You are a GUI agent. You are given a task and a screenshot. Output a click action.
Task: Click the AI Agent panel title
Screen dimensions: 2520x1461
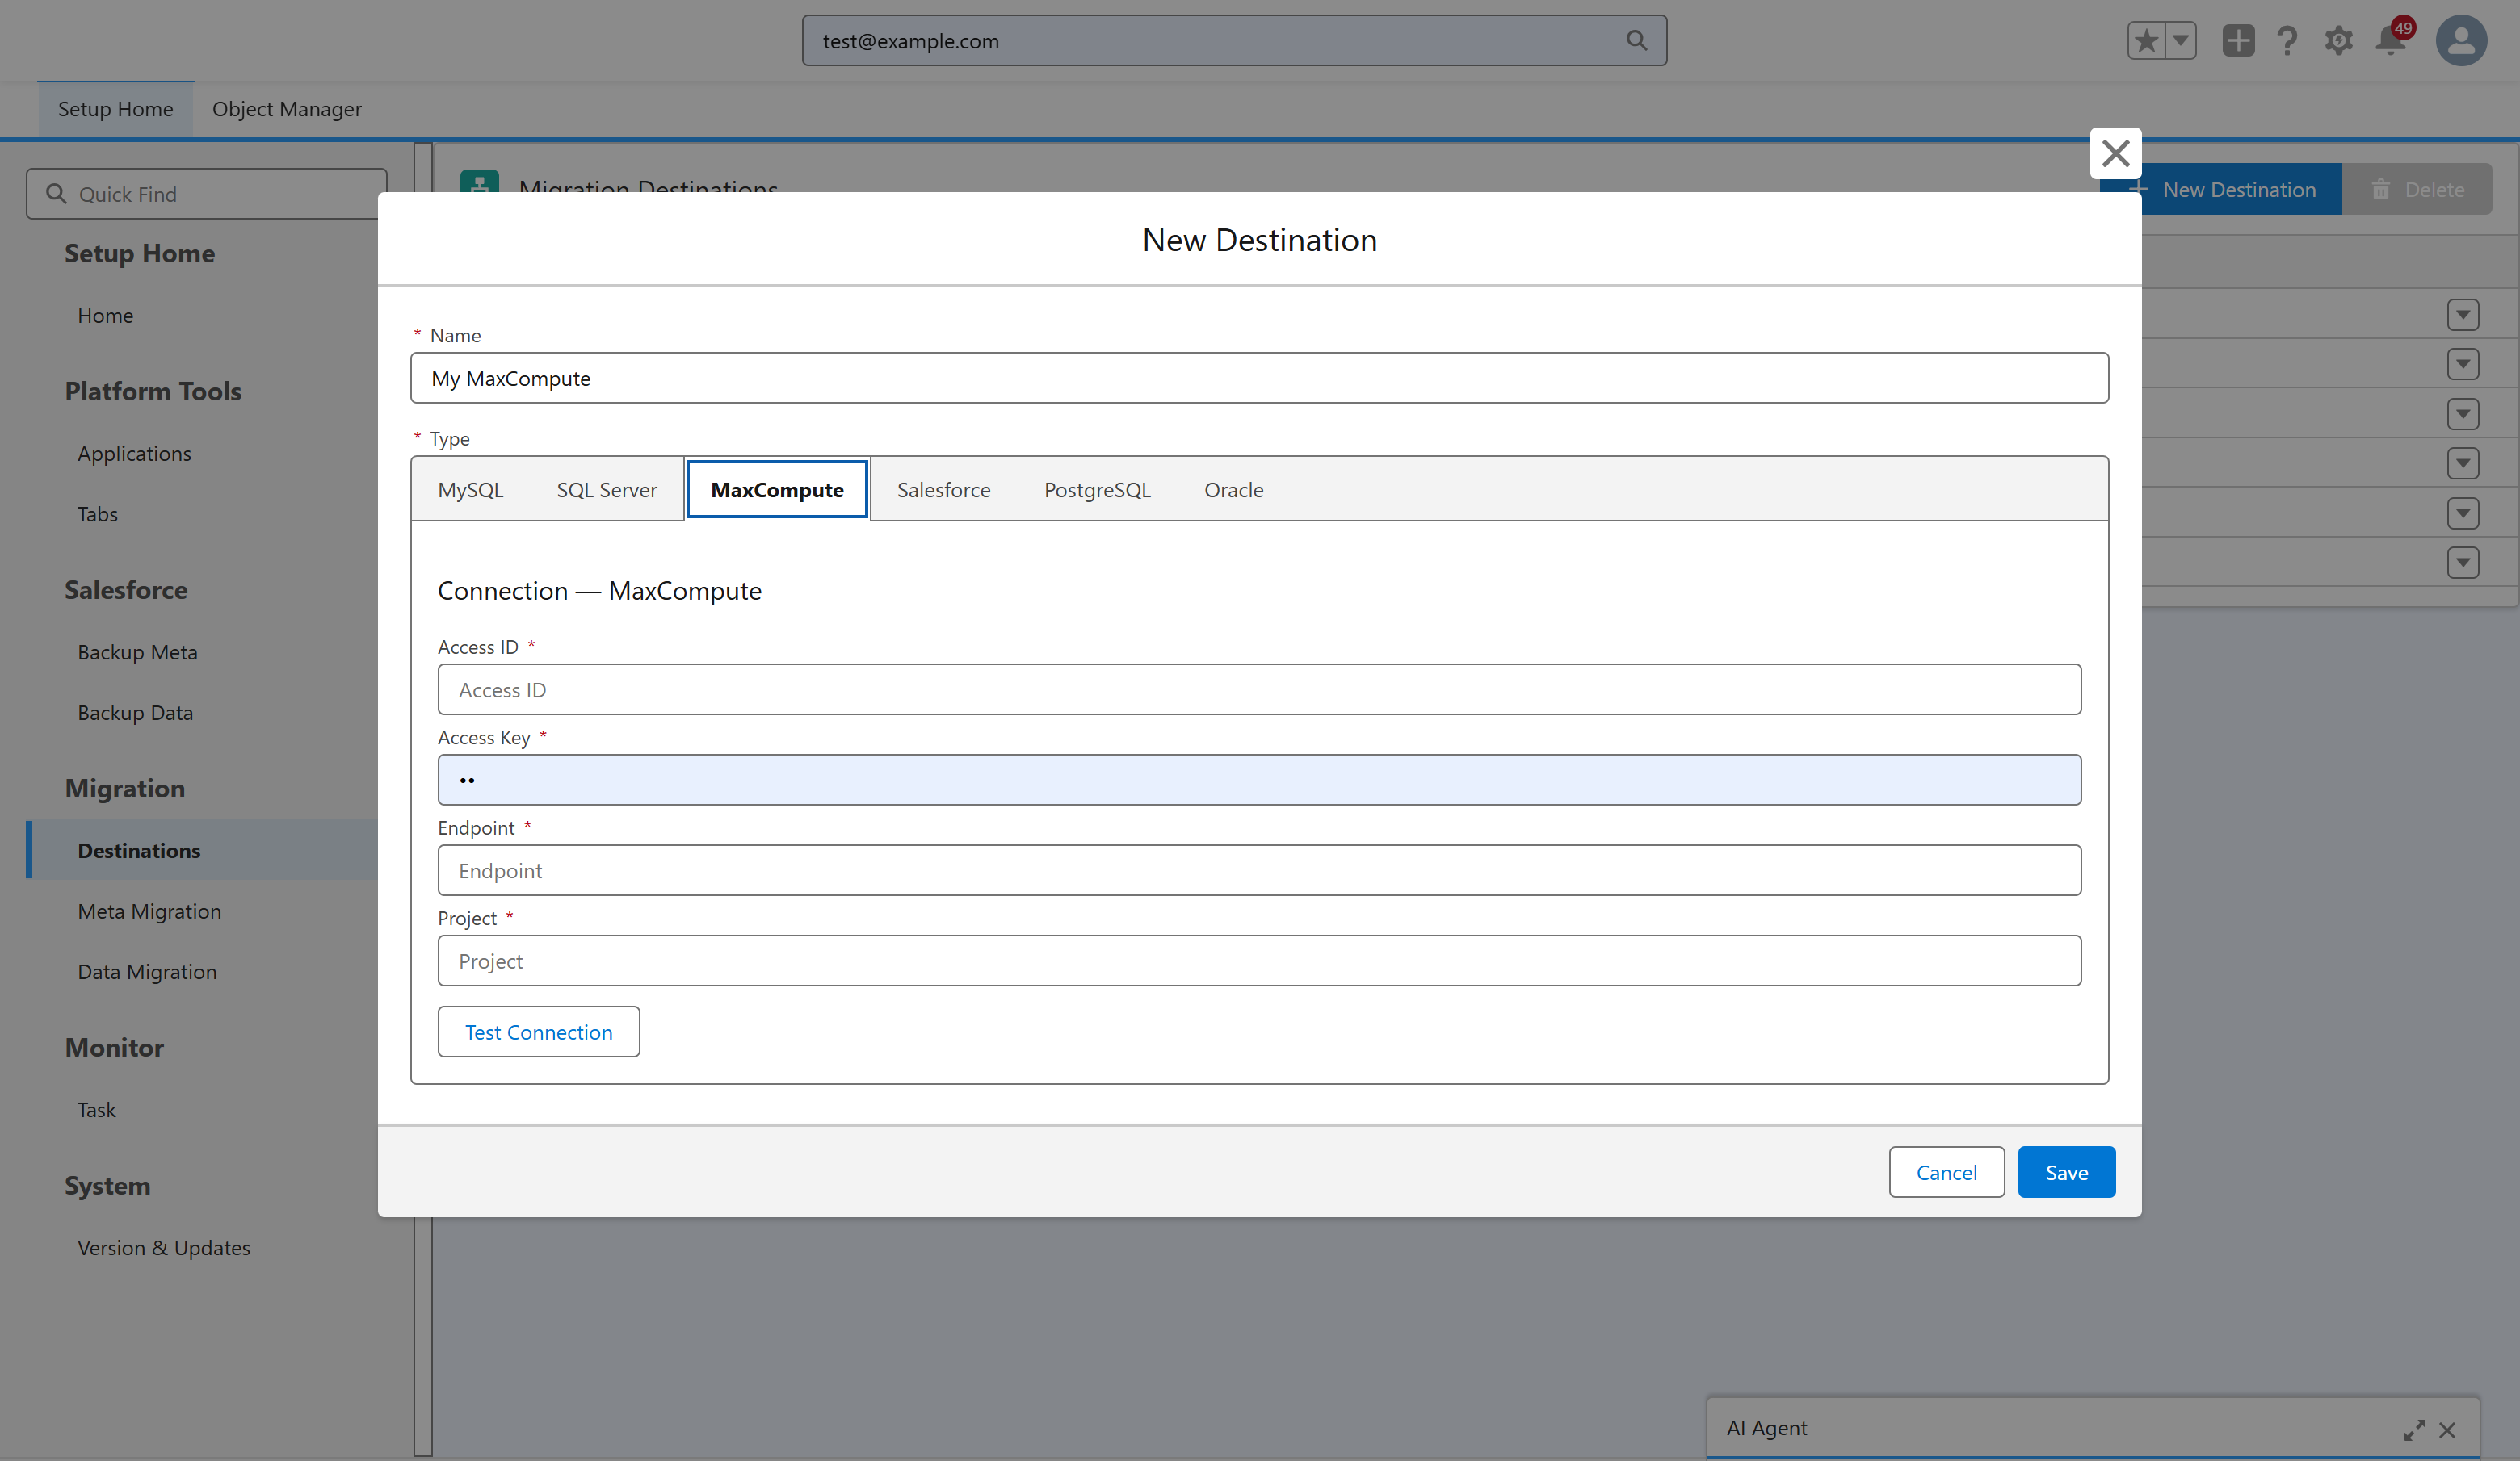[x=1766, y=1428]
